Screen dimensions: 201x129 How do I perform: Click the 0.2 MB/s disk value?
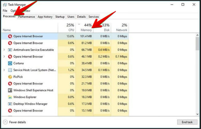point(104,57)
